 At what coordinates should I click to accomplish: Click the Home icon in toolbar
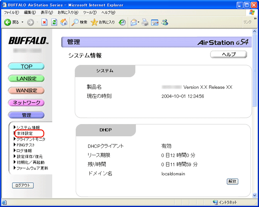tap(64, 22)
